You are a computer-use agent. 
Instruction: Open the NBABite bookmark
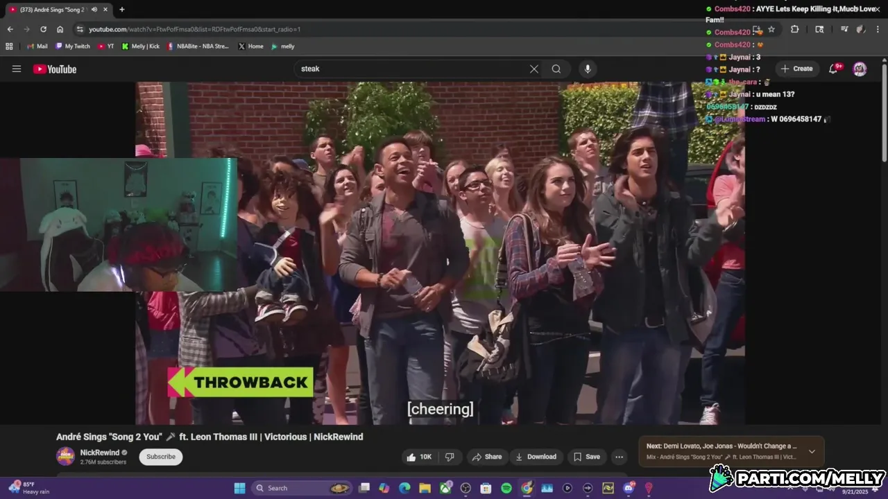198,46
